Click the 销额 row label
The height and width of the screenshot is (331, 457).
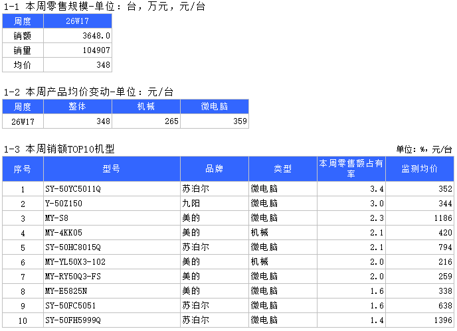pyautogui.click(x=23, y=36)
